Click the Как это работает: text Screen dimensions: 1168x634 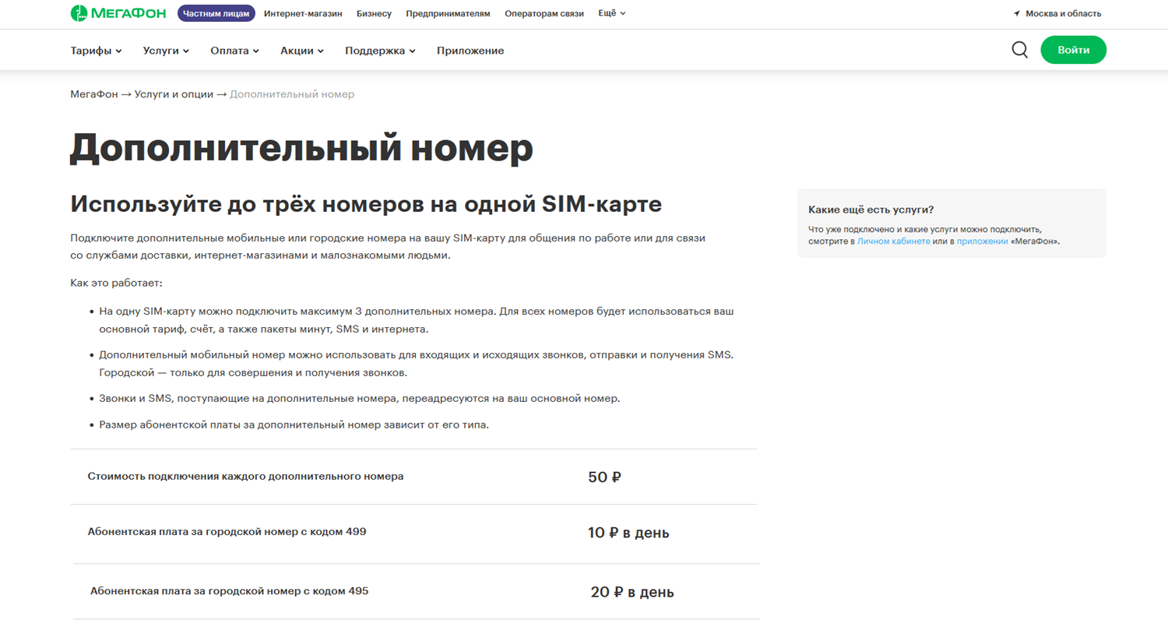point(116,283)
